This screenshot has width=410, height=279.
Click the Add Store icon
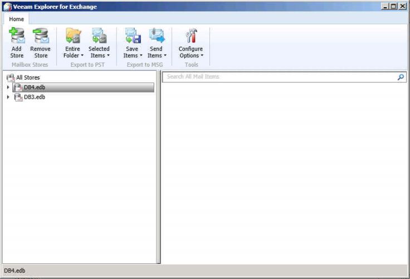tap(17, 36)
